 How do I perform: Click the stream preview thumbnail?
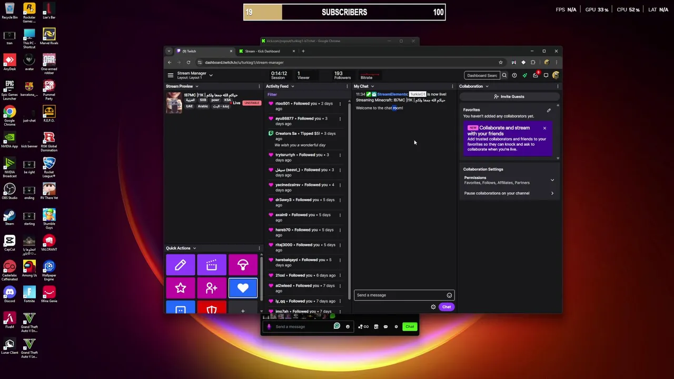(174, 102)
